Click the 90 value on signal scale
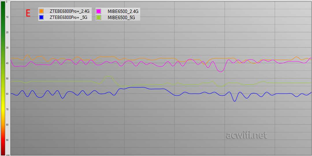Viewport: 312px width, 156px height. [7, 140]
